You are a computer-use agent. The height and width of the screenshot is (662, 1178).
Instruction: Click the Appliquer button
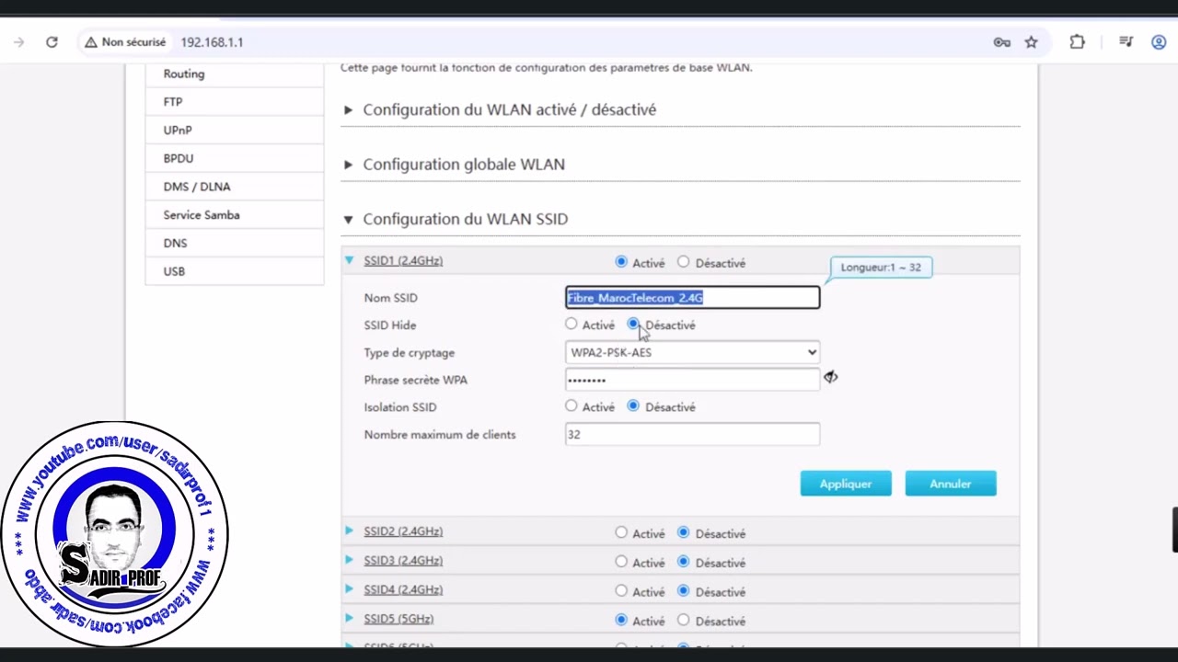pos(846,484)
